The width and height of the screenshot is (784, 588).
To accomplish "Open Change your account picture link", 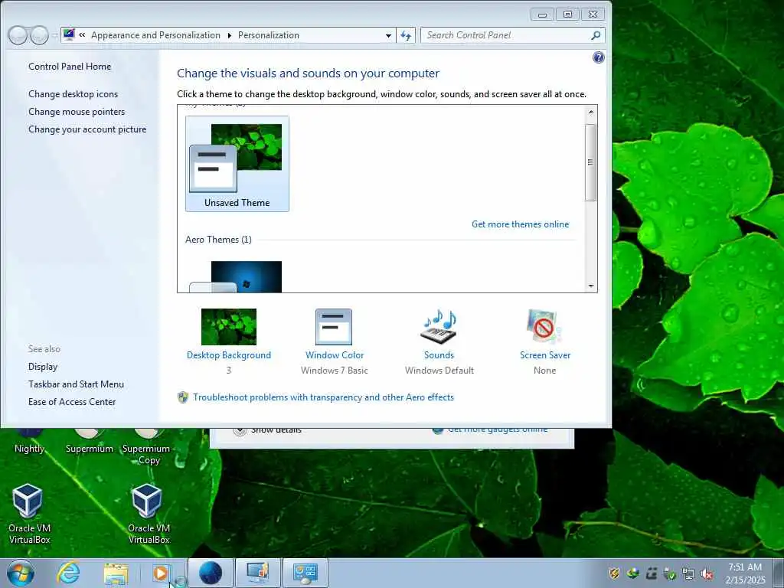I will tap(87, 129).
